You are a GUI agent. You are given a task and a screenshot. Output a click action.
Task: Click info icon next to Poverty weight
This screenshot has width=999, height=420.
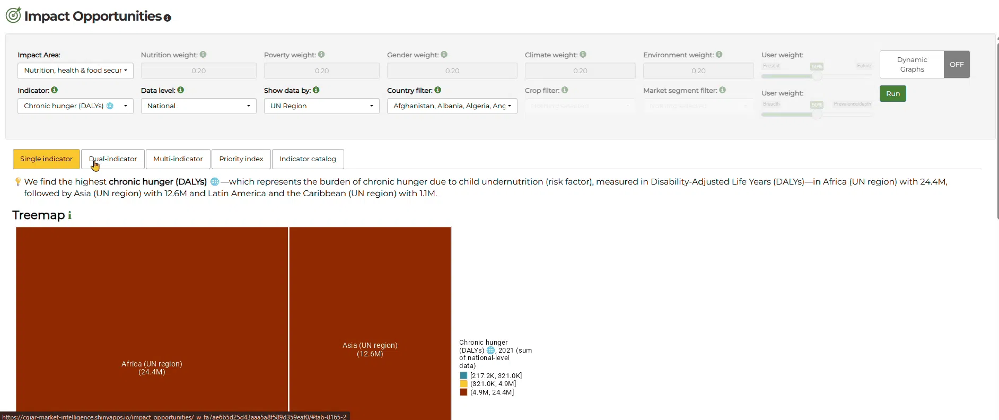point(321,55)
